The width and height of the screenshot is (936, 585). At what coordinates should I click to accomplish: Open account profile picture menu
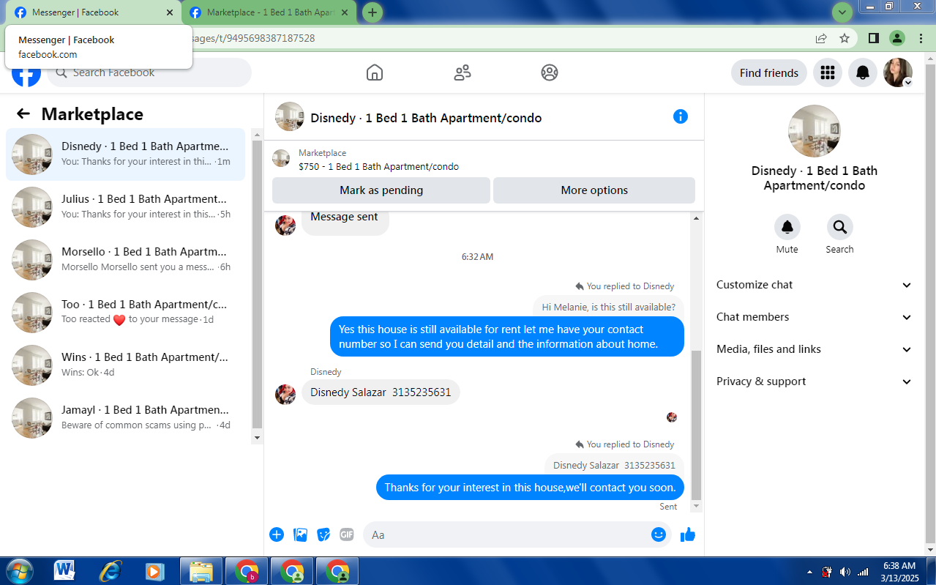(898, 72)
